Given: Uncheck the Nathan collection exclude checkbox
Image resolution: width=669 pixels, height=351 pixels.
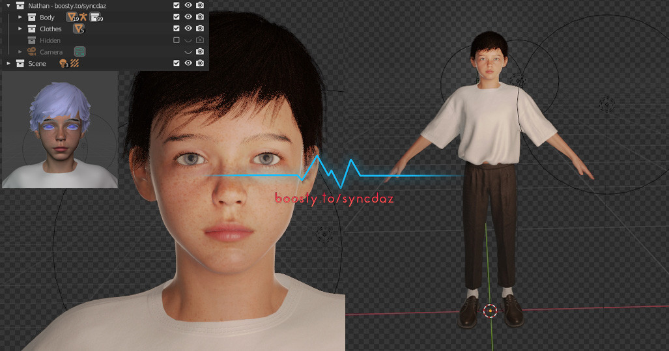Looking at the screenshot, I should pyautogui.click(x=177, y=5).
